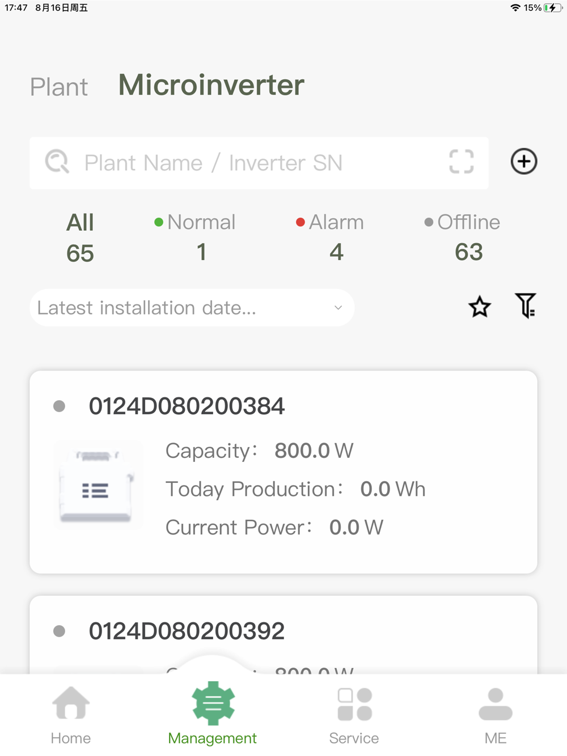567x756 pixels.
Task: Click the sort dropdown chevron arrow
Action: coord(338,308)
